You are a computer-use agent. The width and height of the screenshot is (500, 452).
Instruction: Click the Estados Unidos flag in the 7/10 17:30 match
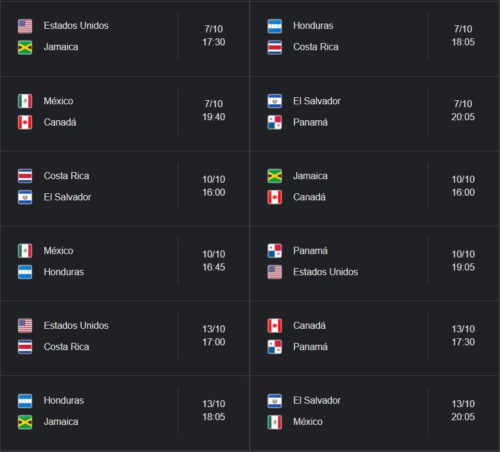click(25, 26)
